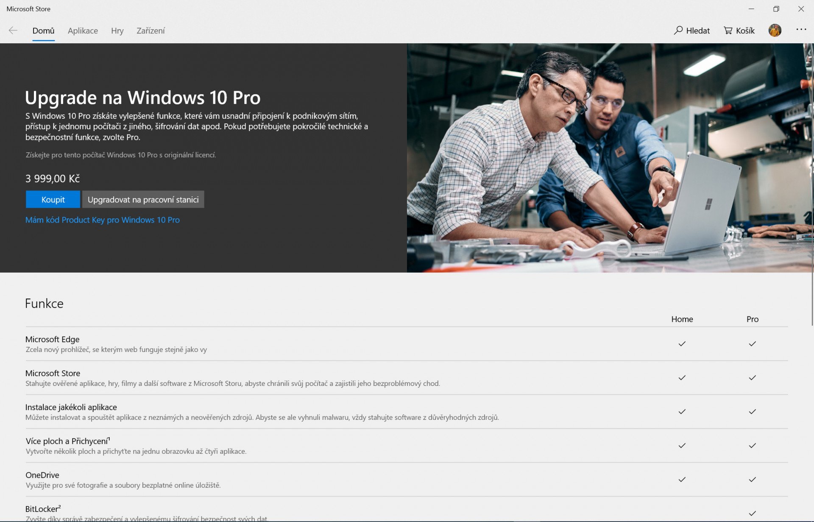Click the Pro checkmark for OneDrive

752,479
